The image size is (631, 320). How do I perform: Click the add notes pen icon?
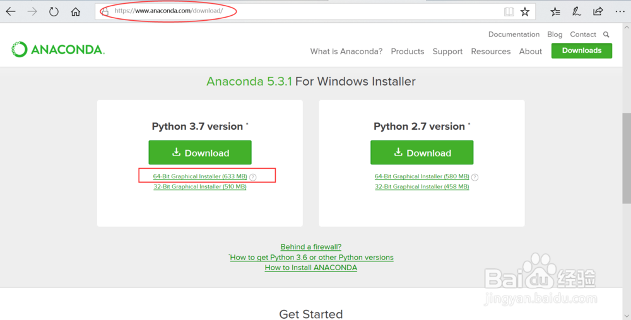point(577,11)
